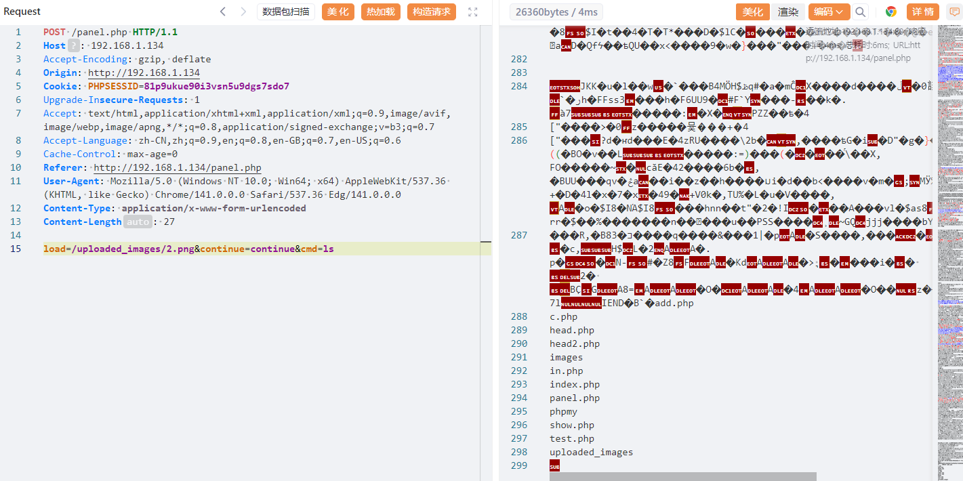Open the response search magnifier icon
Image resolution: width=963 pixels, height=481 pixels.
pos(861,12)
